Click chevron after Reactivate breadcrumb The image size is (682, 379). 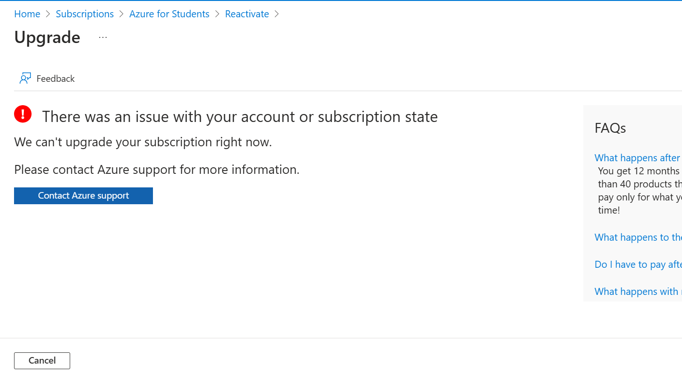click(276, 14)
